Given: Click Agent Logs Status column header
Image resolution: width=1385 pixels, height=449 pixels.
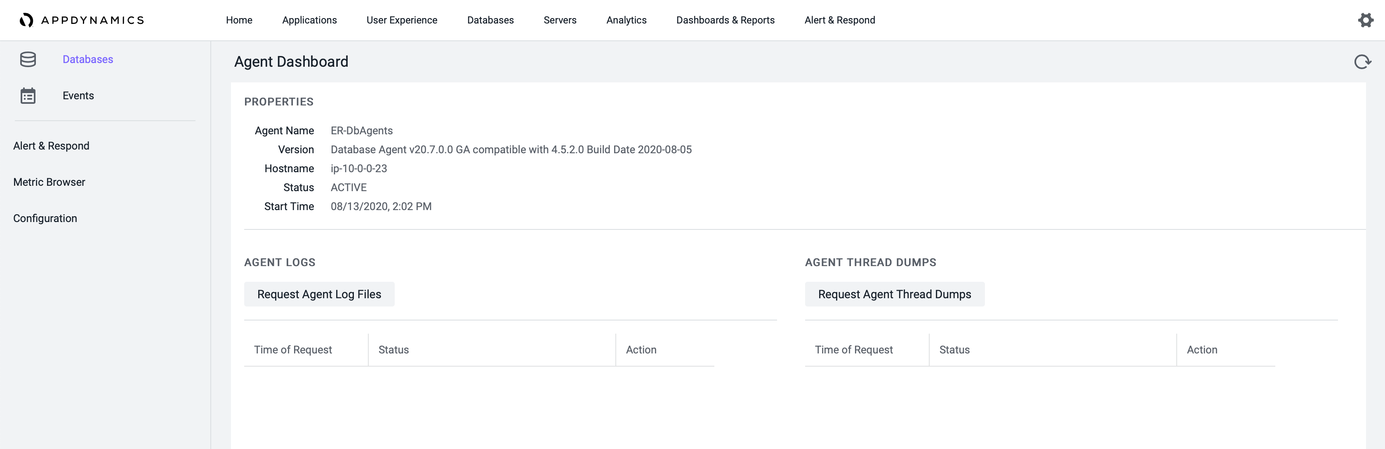Looking at the screenshot, I should (492, 350).
